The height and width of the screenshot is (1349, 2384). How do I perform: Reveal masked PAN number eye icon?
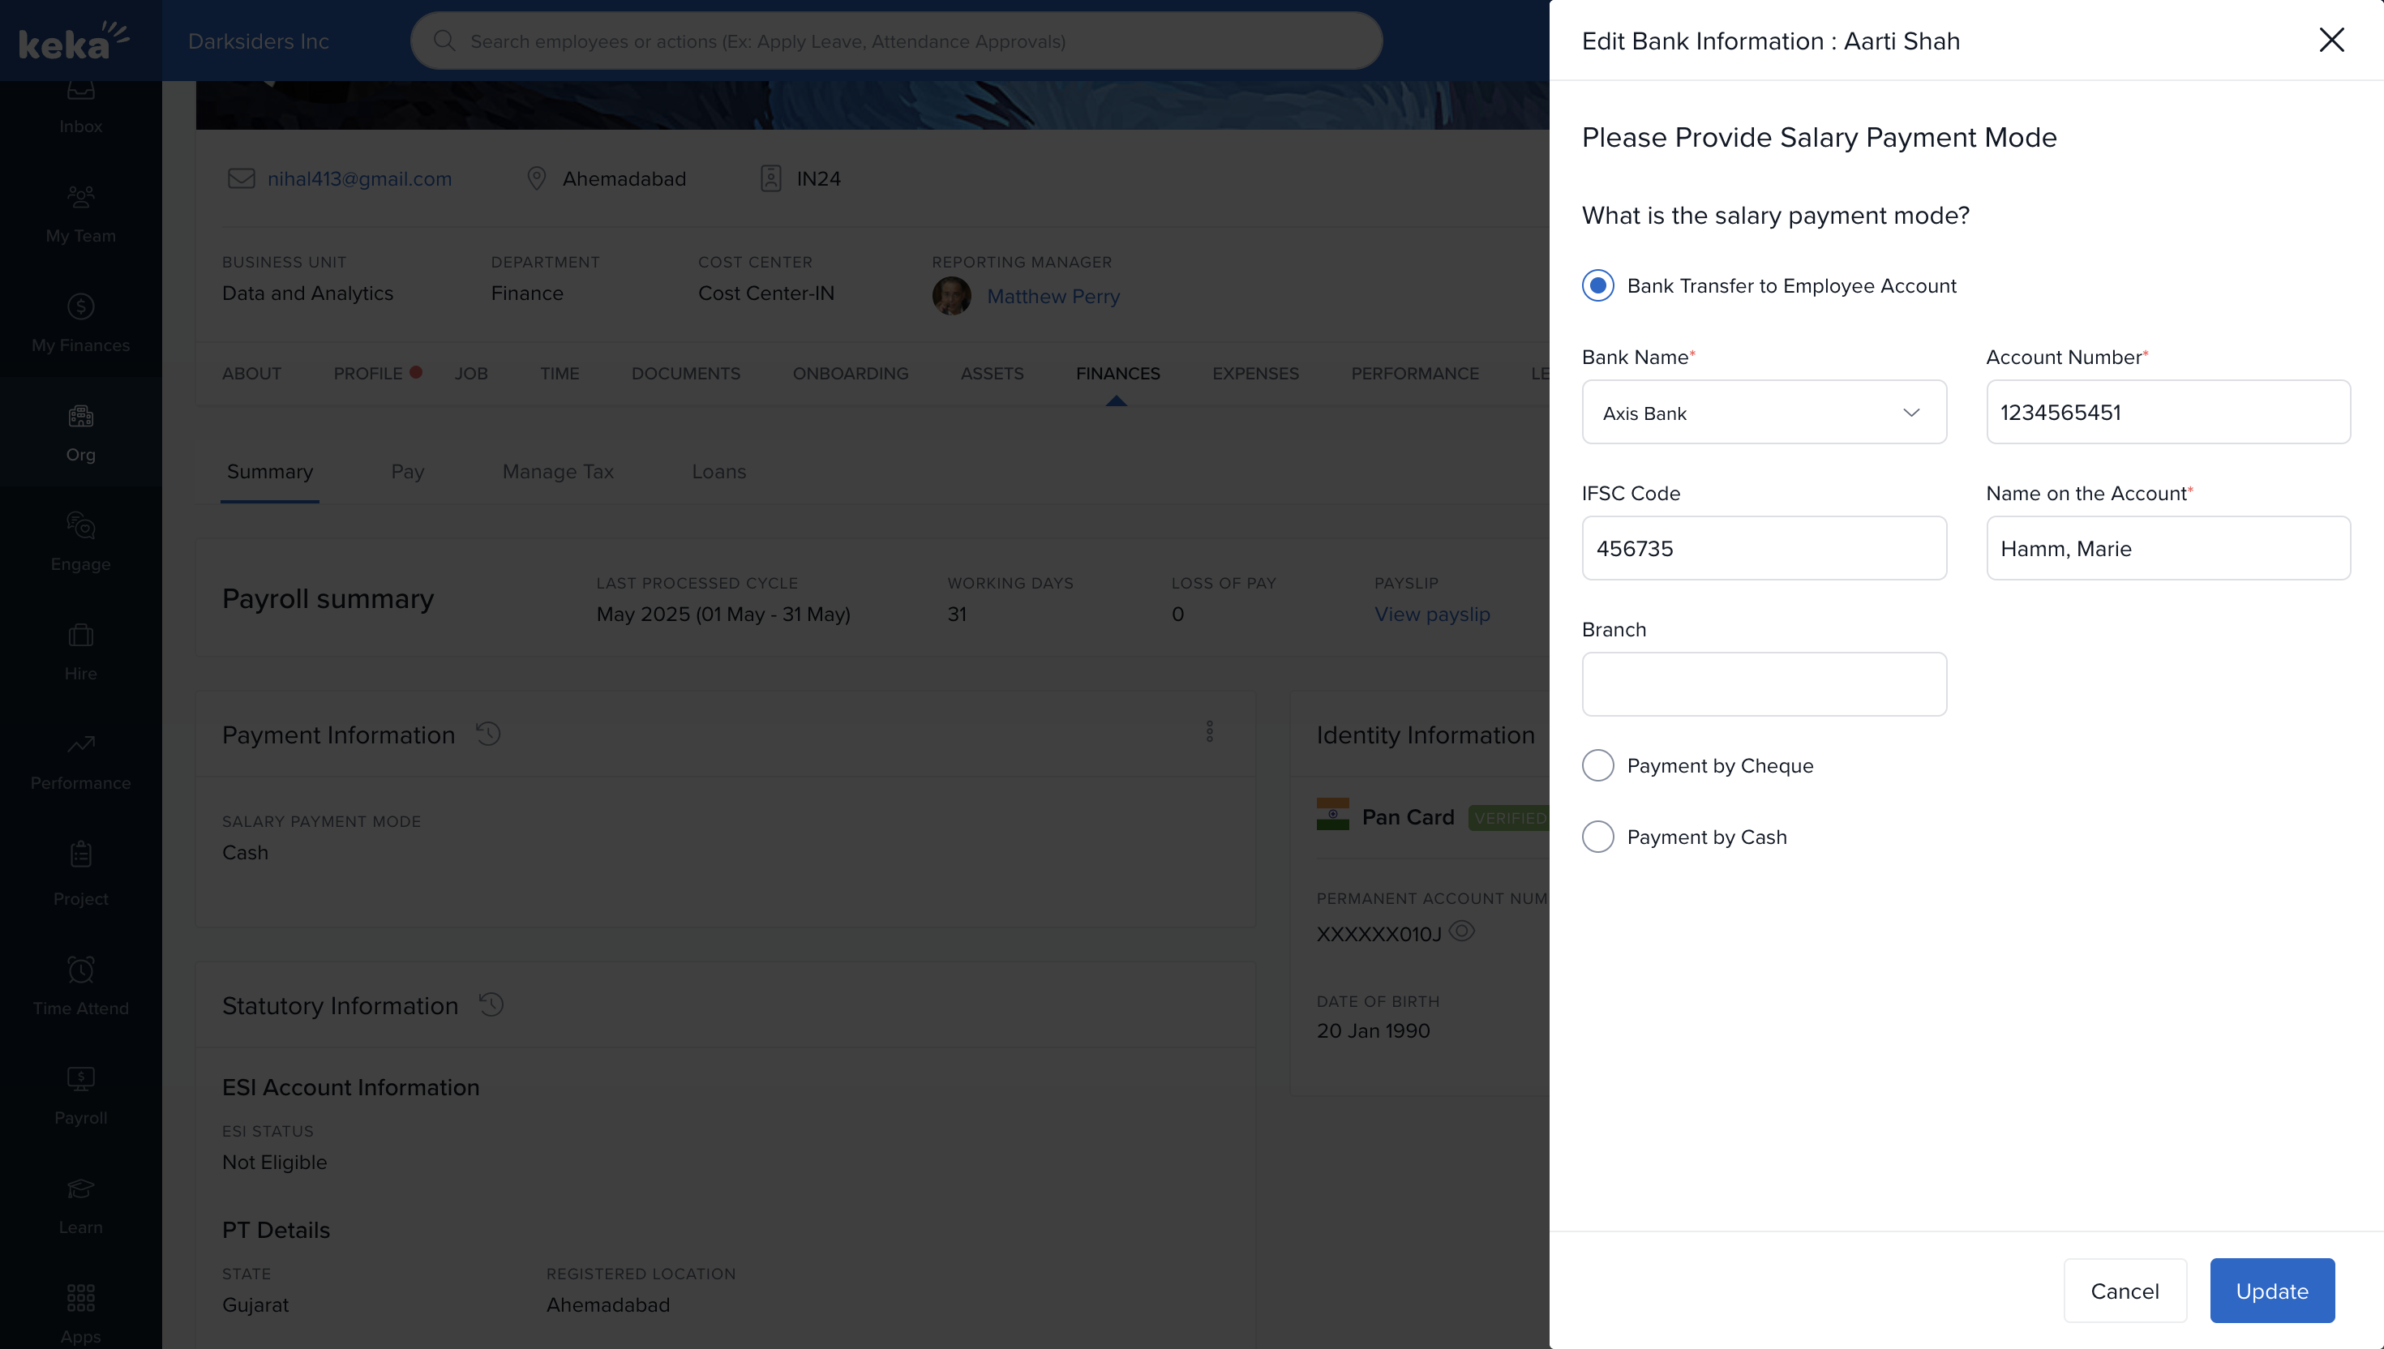(x=1461, y=931)
